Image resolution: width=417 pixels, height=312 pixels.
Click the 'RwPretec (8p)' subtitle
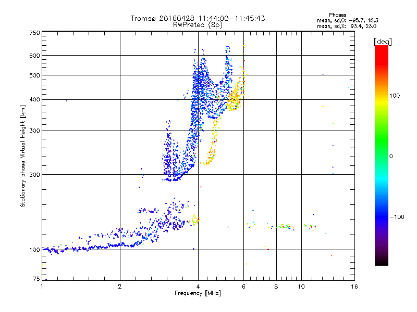[x=198, y=25]
